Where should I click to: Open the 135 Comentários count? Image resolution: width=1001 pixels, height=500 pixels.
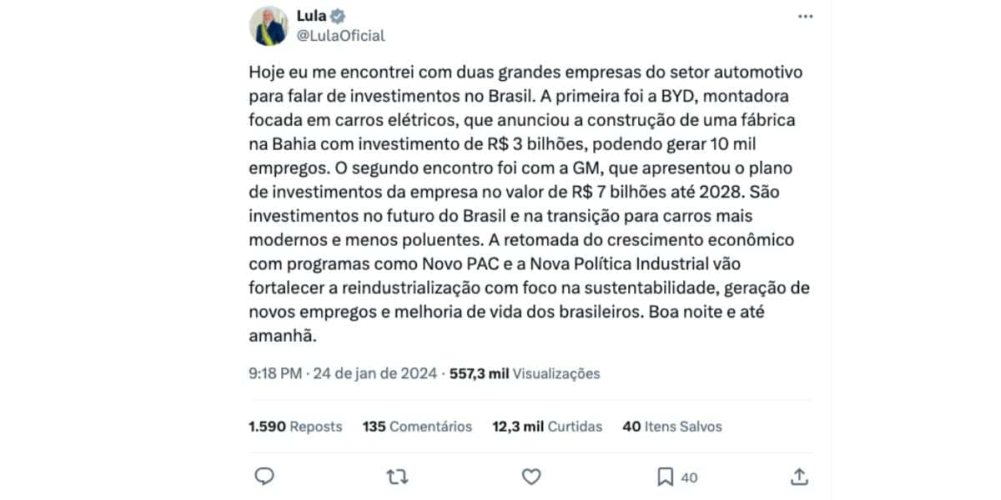[417, 427]
